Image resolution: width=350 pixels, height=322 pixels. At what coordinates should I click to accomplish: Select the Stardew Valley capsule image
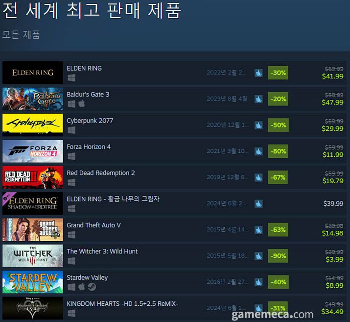[x=33, y=282]
